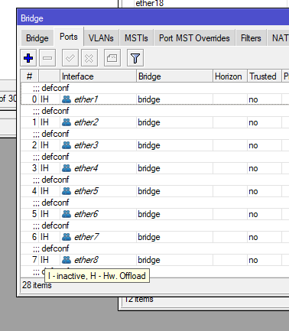Sort by the Trusted column header

pos(265,76)
